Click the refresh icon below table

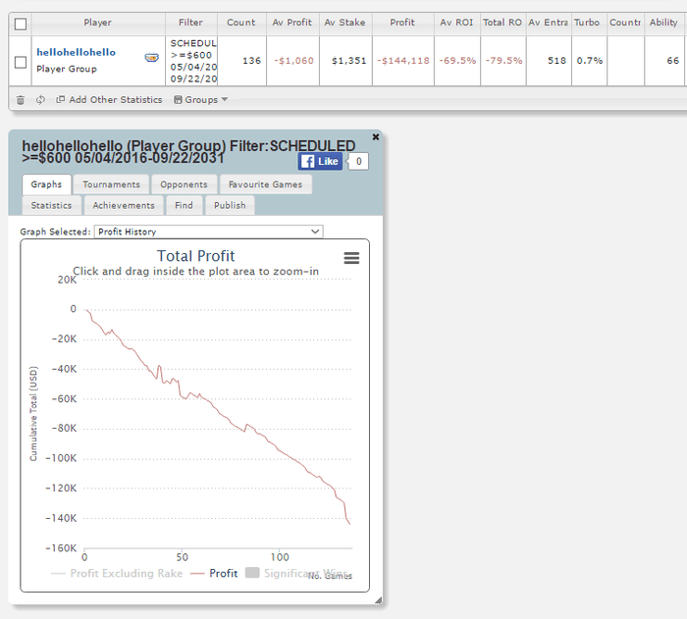[x=40, y=100]
